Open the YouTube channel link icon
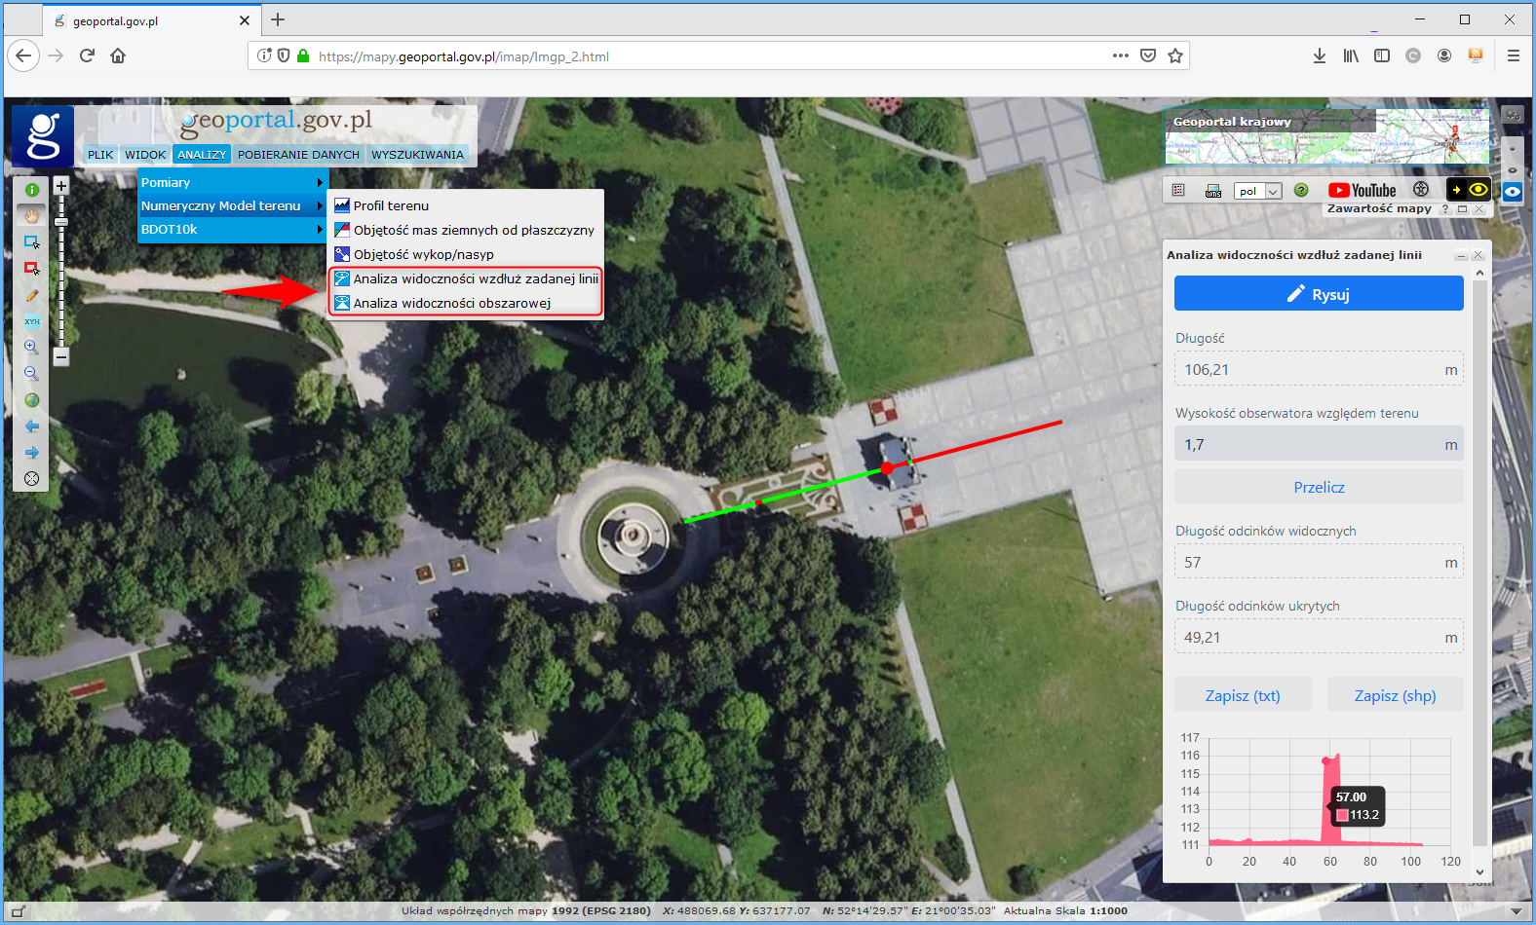This screenshot has height=925, width=1536. (x=1362, y=191)
